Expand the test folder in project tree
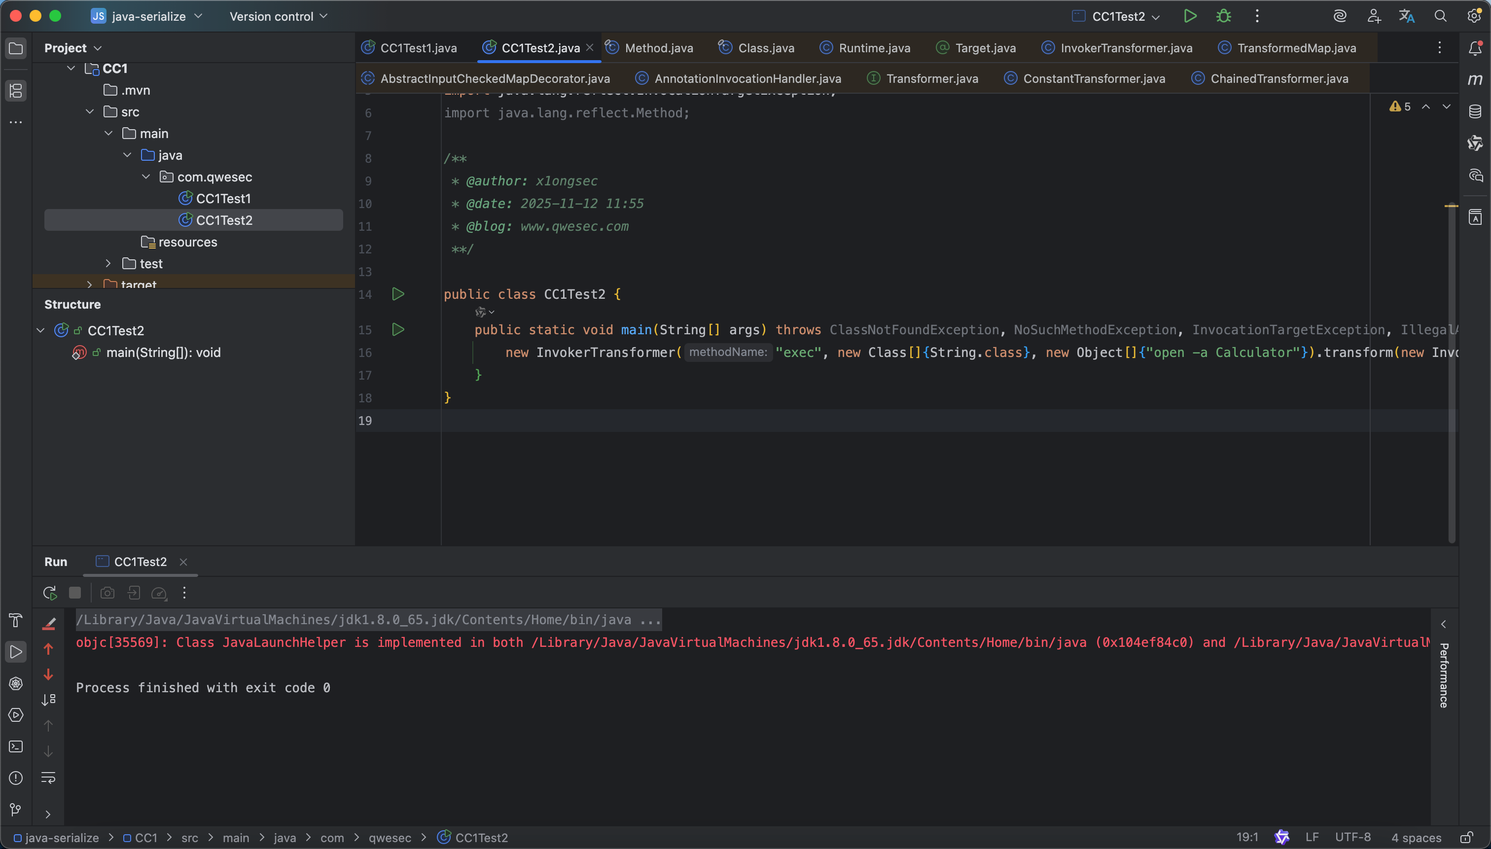Screen dimensions: 1491x849 (108, 264)
